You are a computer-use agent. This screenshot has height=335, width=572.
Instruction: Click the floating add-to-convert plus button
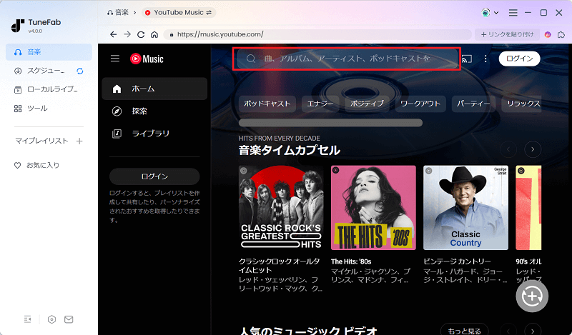532,296
